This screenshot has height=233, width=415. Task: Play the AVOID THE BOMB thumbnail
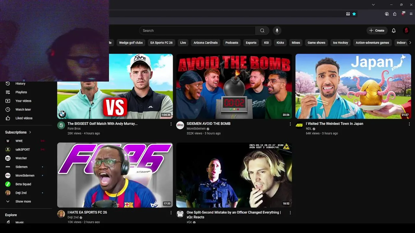click(234, 86)
